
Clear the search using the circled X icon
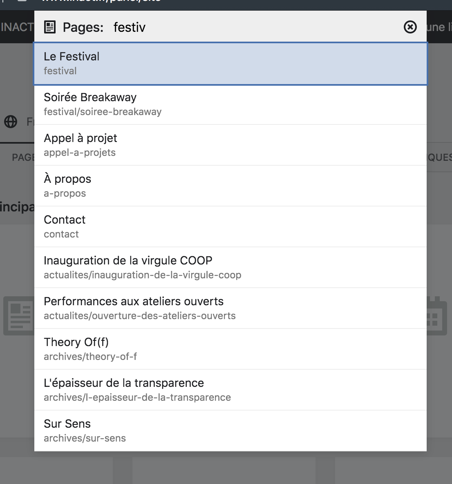point(409,27)
